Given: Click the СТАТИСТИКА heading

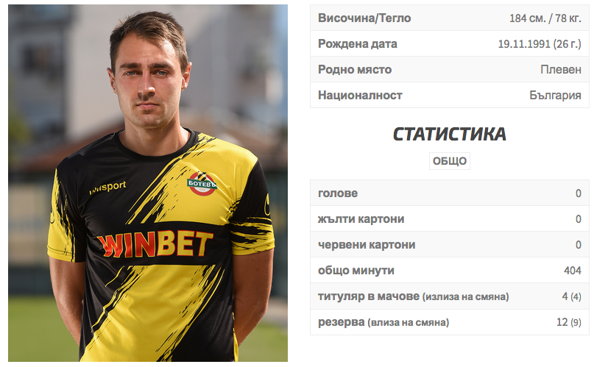Looking at the screenshot, I should pyautogui.click(x=450, y=134).
